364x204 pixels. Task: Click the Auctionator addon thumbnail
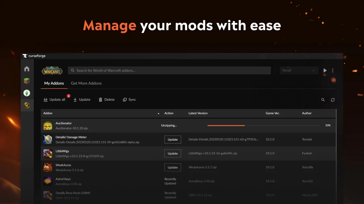coord(48,126)
